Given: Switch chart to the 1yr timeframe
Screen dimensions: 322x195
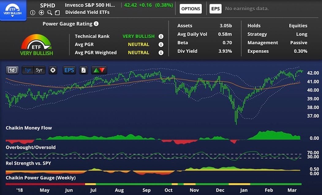Looking at the screenshot, I should tap(28, 70).
